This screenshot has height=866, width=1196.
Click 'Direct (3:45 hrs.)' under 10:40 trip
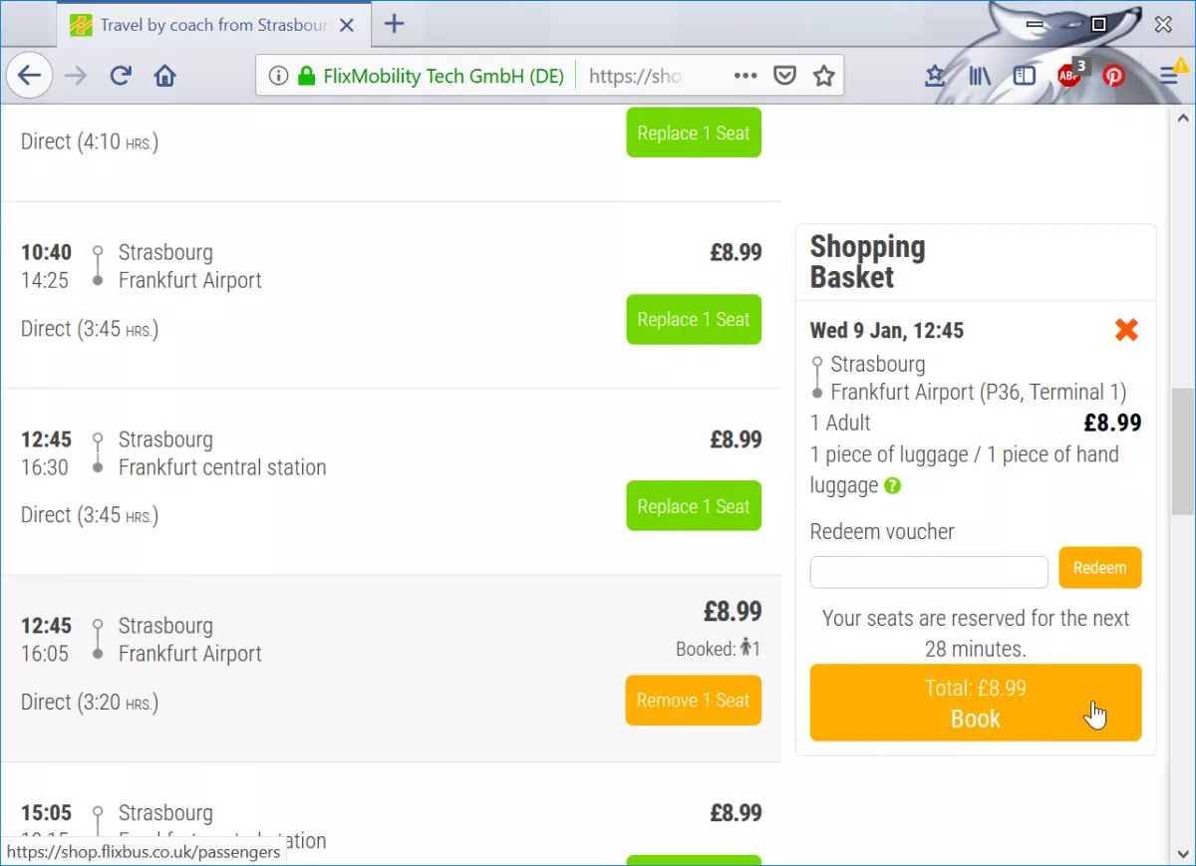(90, 329)
